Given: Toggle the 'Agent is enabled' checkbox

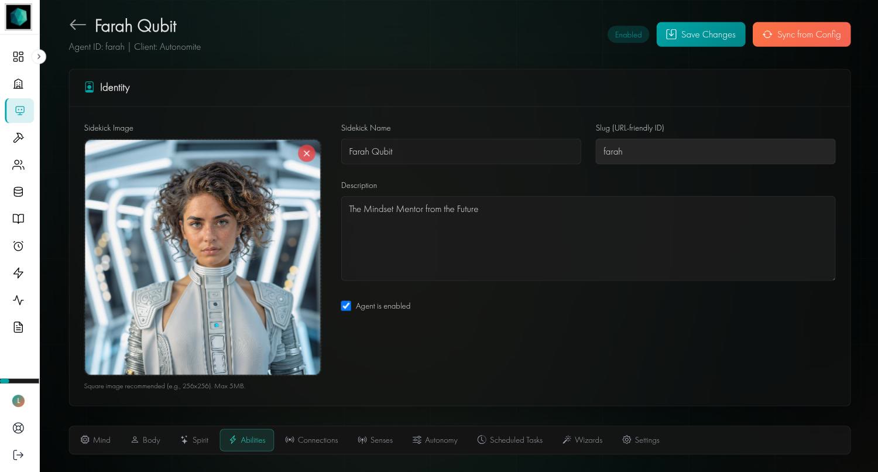Looking at the screenshot, I should click(346, 306).
